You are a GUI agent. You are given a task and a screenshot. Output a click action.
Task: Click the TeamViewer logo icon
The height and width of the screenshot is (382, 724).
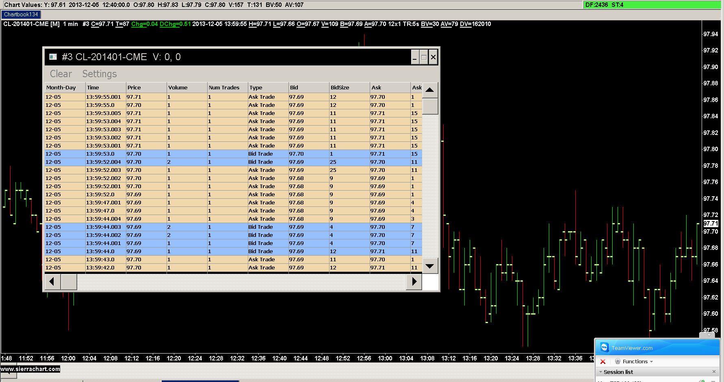604,347
